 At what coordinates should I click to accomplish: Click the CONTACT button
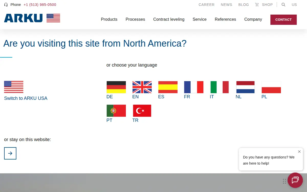(x=283, y=20)
